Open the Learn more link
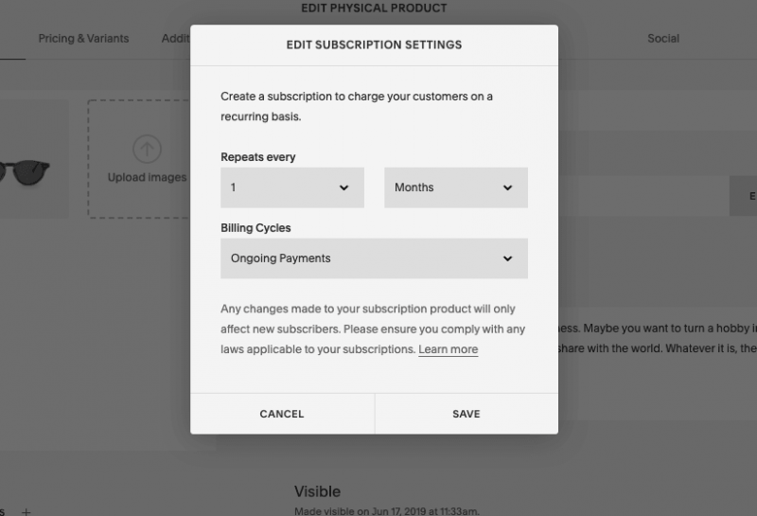Viewport: 757px width, 516px height. 448,348
